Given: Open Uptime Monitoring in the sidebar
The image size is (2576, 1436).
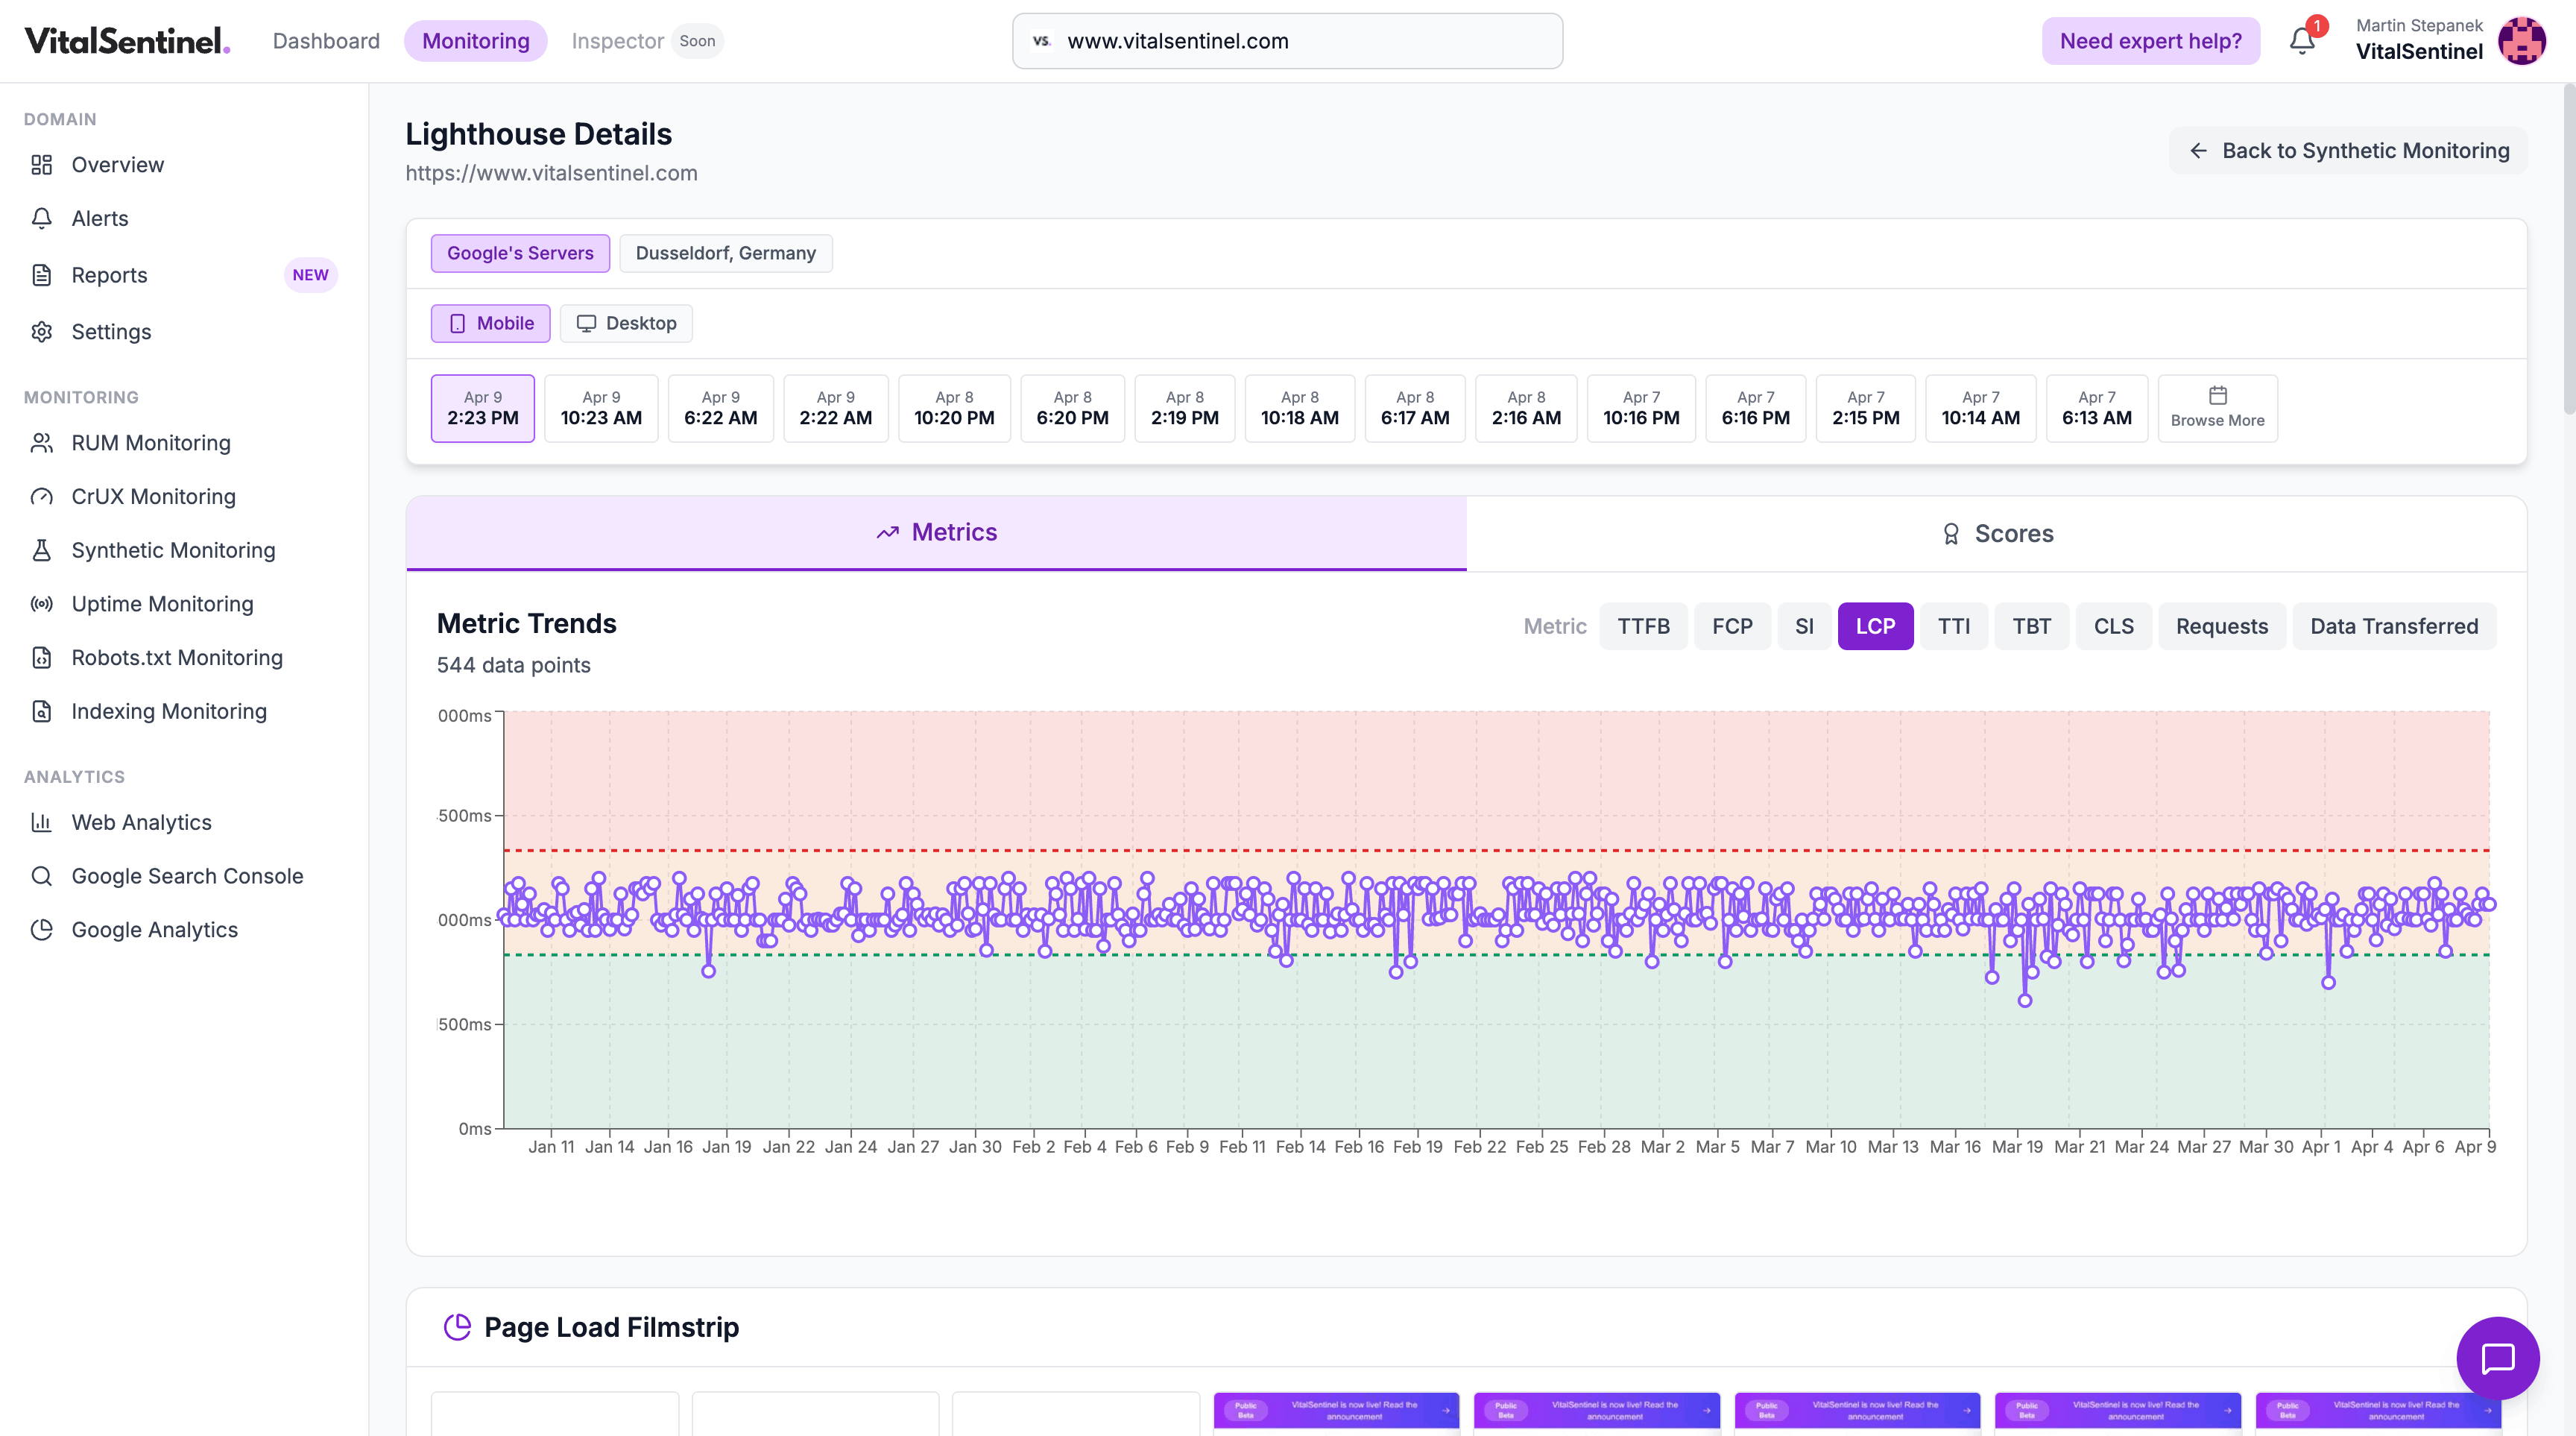Looking at the screenshot, I should click(161, 603).
